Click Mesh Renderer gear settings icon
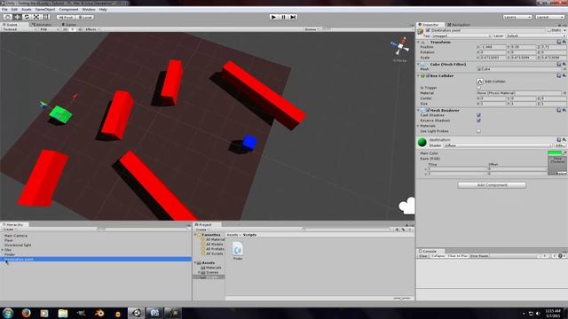 [x=564, y=110]
